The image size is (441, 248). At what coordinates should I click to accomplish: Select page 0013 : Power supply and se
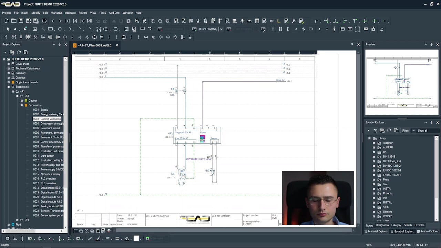point(48,165)
